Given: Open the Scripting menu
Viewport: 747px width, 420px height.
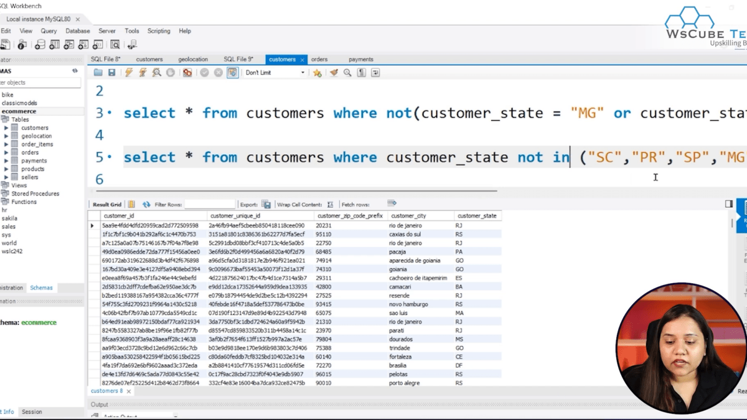Looking at the screenshot, I should click(159, 31).
